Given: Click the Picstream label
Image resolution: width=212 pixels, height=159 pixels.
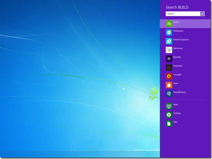Looking at the screenshot, I should pyautogui.click(x=178, y=66).
